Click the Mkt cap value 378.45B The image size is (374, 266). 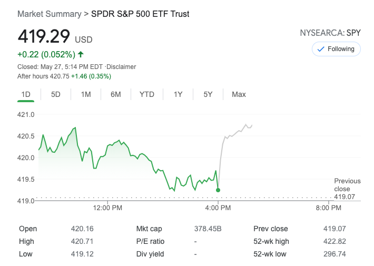click(208, 229)
